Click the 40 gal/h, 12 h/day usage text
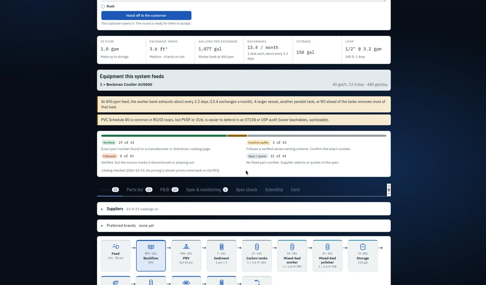Viewport: 486px width, 285px height. (x=360, y=85)
